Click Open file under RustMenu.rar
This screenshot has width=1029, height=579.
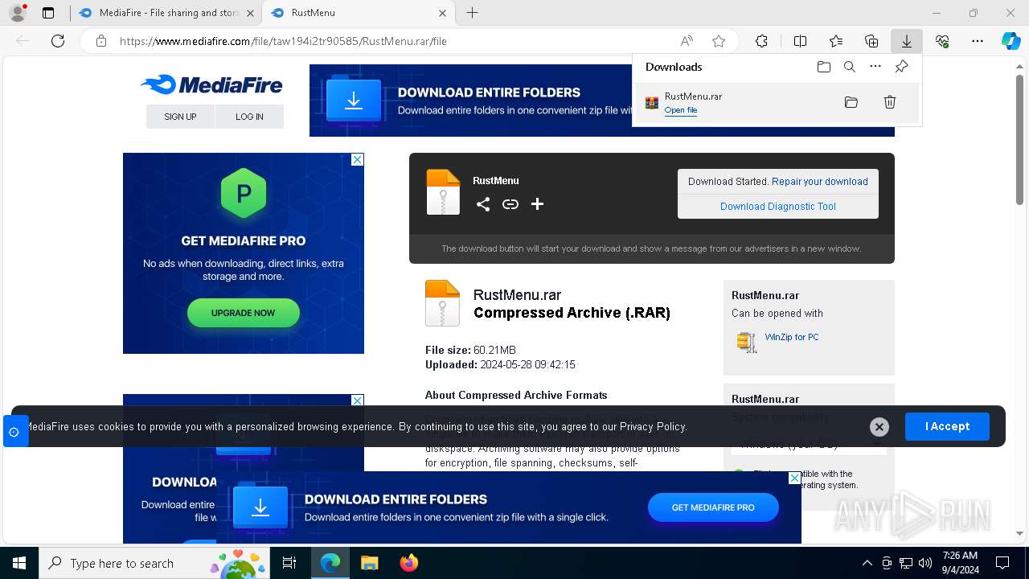click(680, 110)
